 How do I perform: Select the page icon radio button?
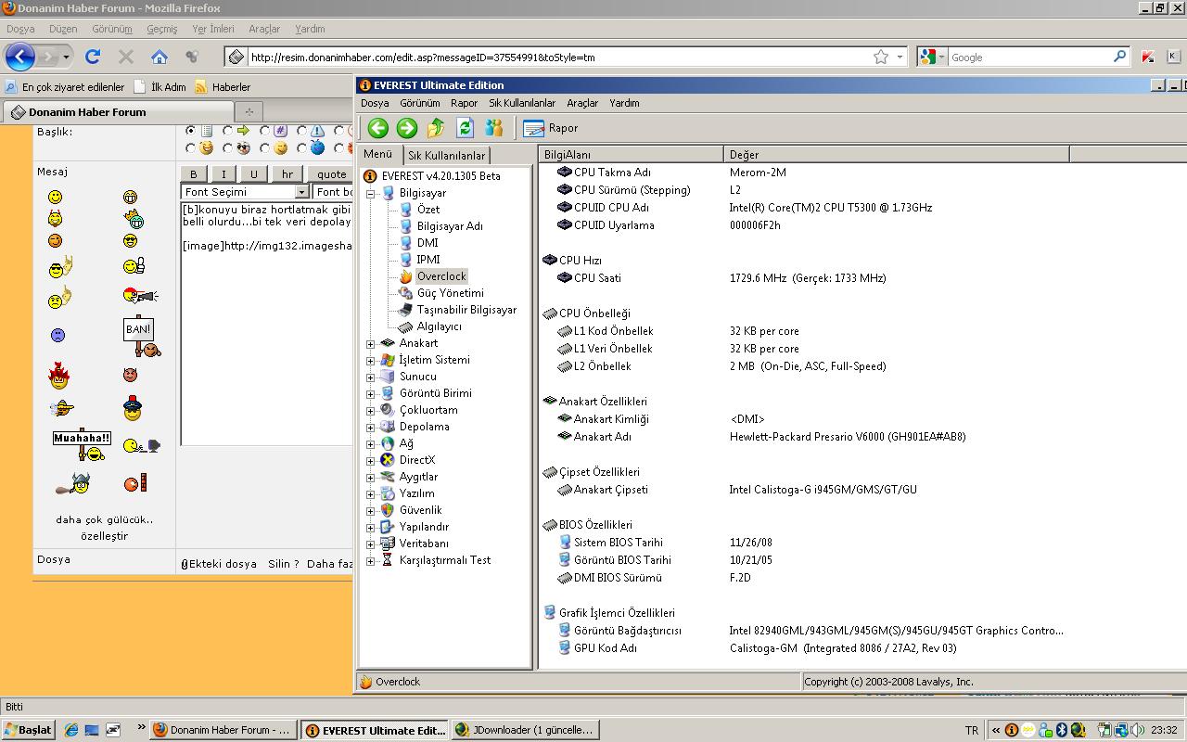pos(192,131)
